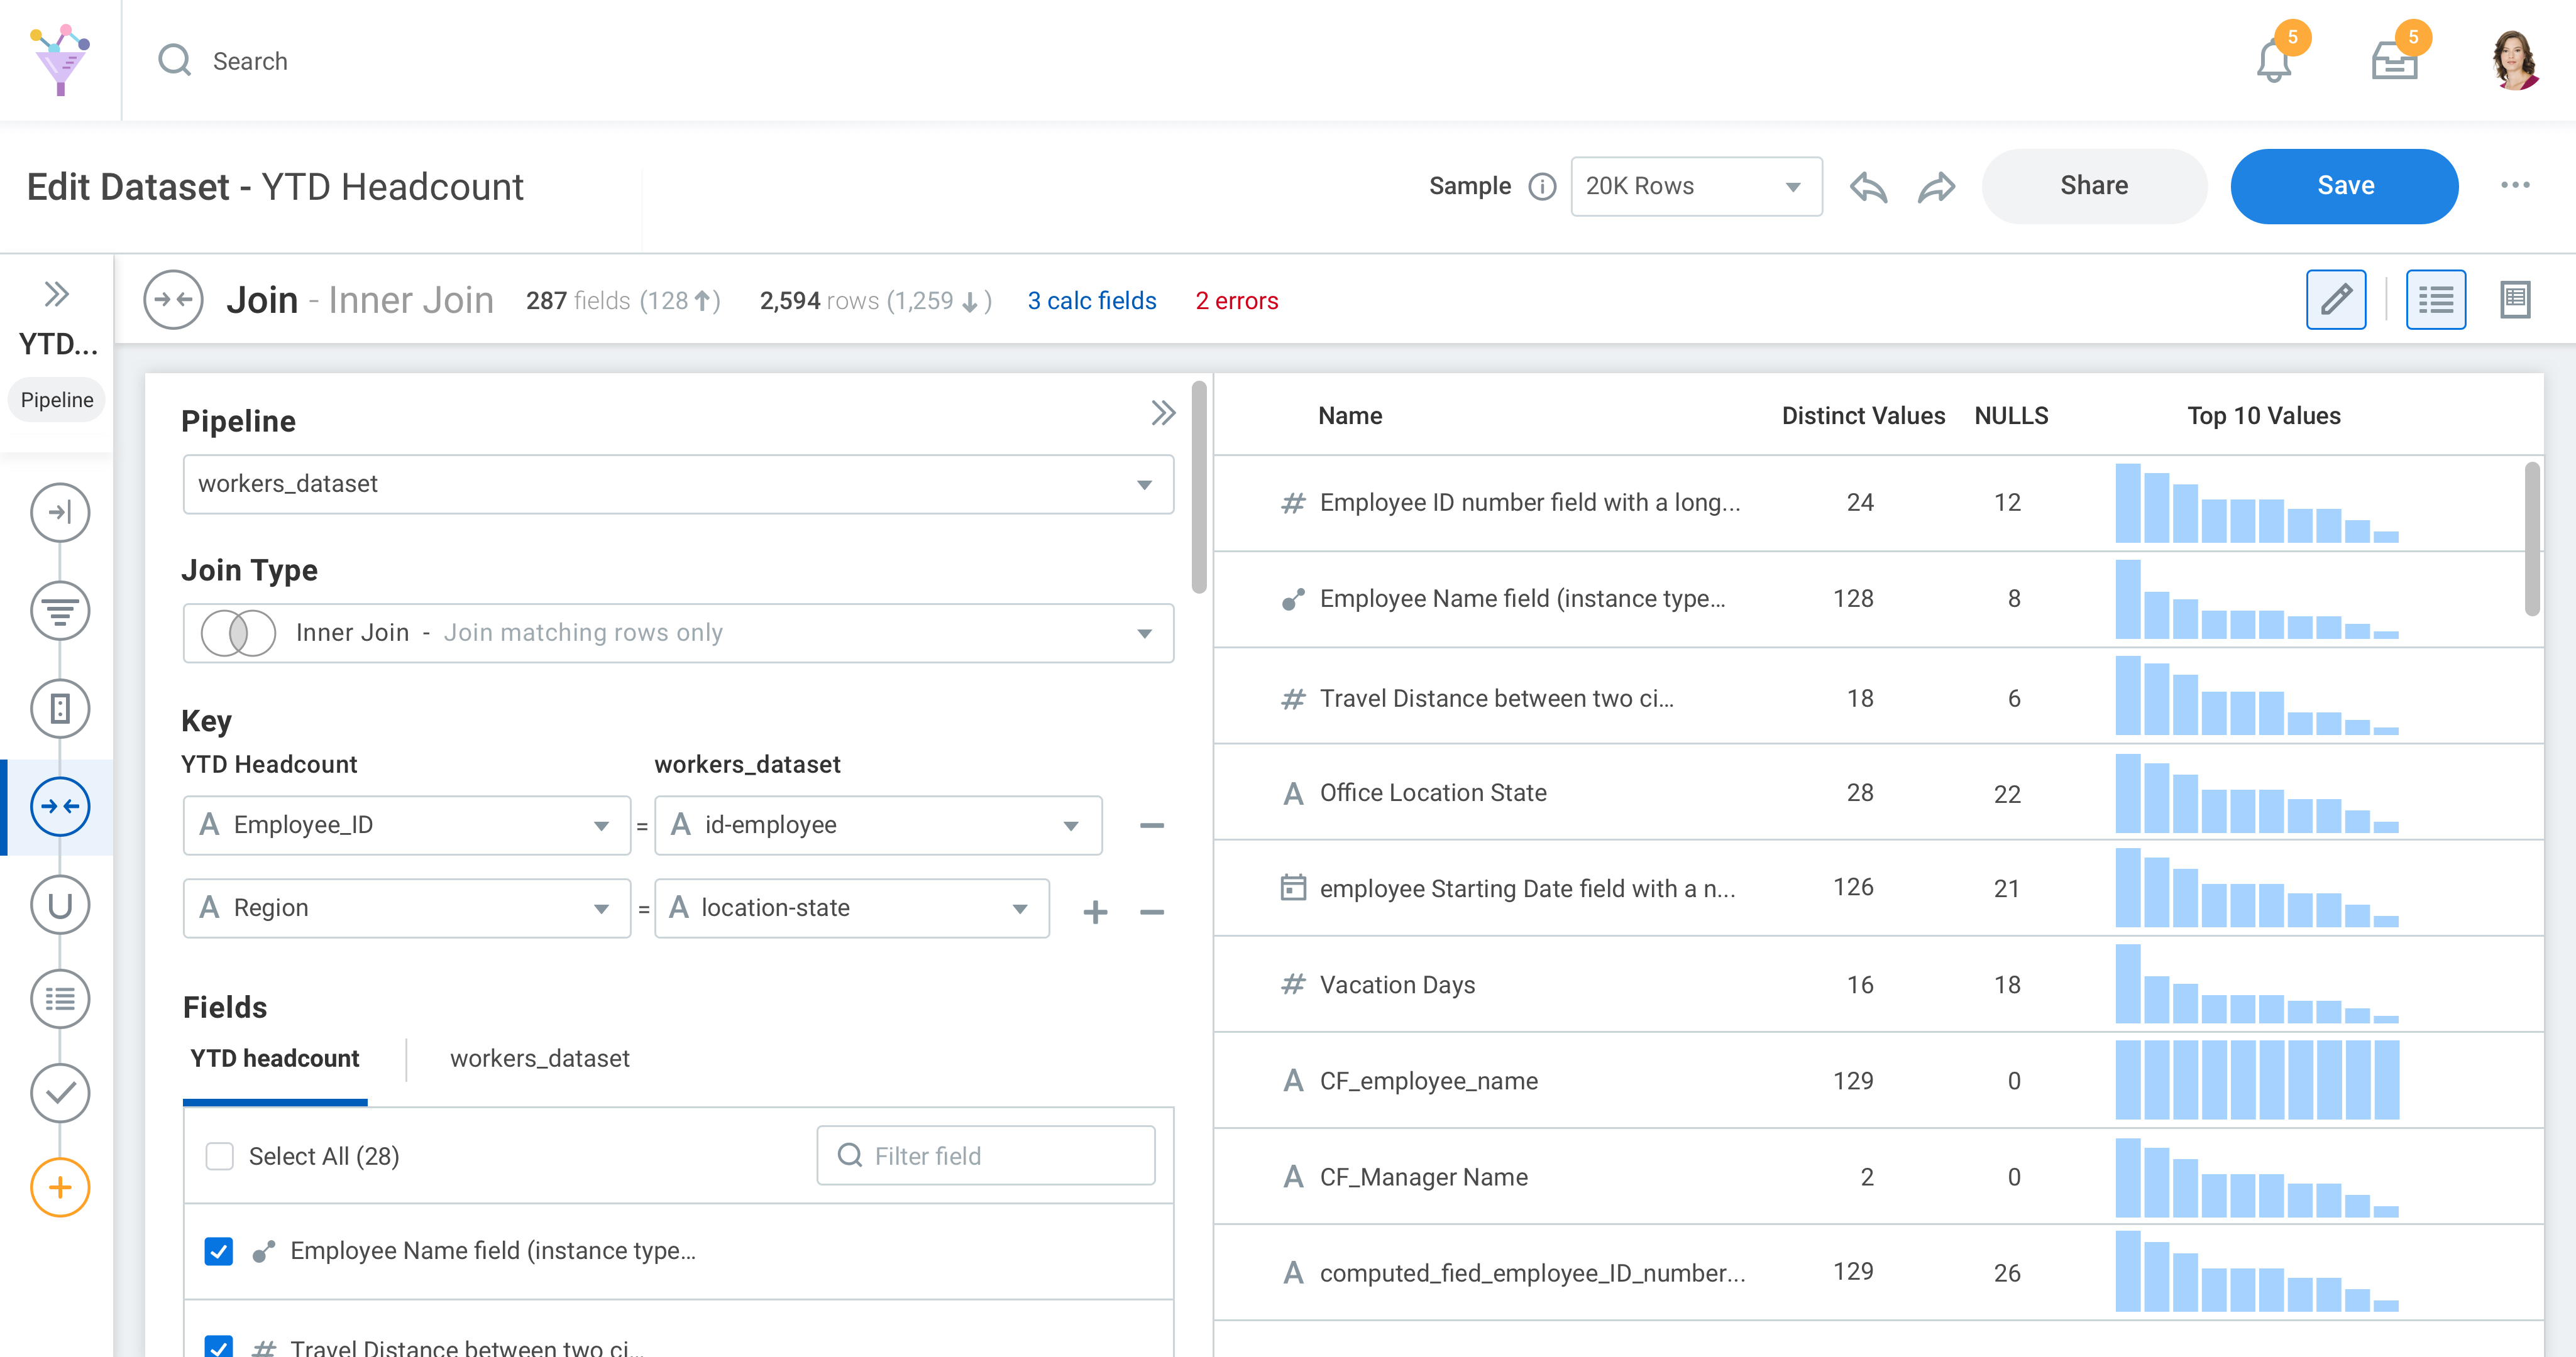Viewport: 2576px width, 1357px height.
Task: Select the YTD headcount fields tab
Action: (275, 1058)
